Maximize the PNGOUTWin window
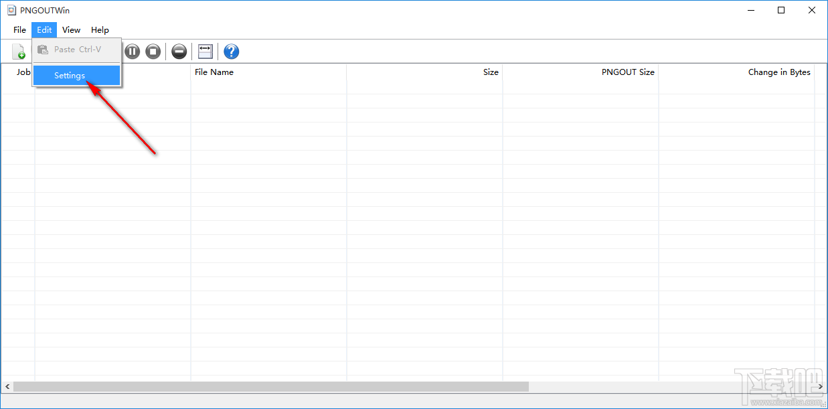The image size is (828, 409). click(781, 10)
